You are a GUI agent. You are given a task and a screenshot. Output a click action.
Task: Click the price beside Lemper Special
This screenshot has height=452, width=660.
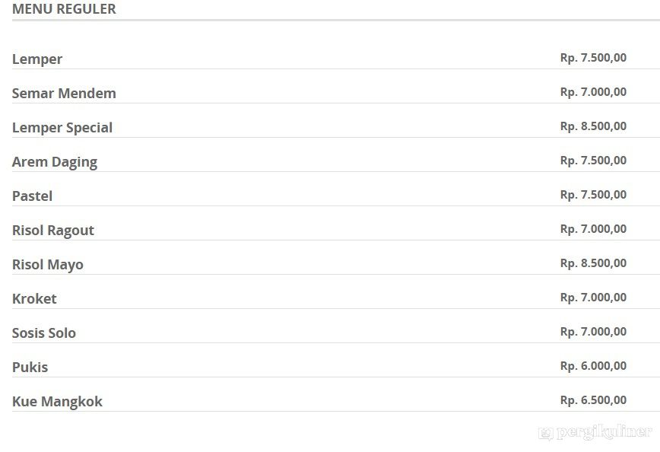pyautogui.click(x=593, y=126)
